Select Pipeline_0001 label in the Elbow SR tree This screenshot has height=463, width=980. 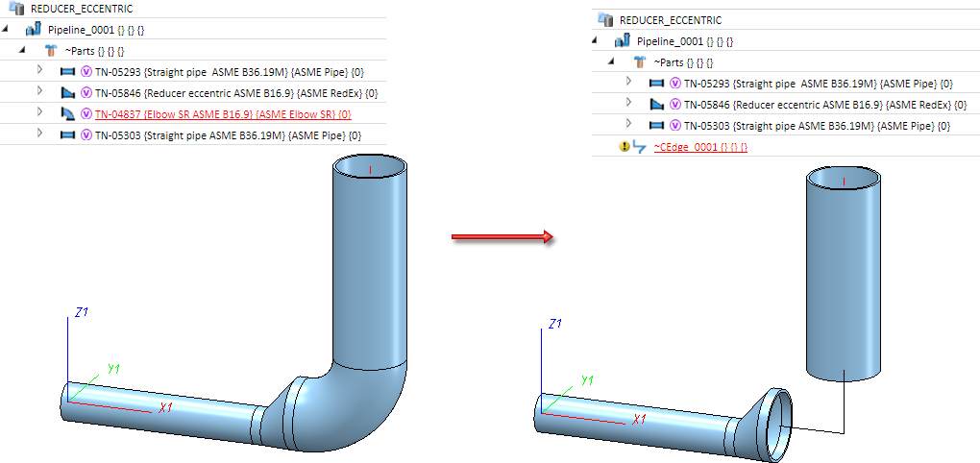96,30
